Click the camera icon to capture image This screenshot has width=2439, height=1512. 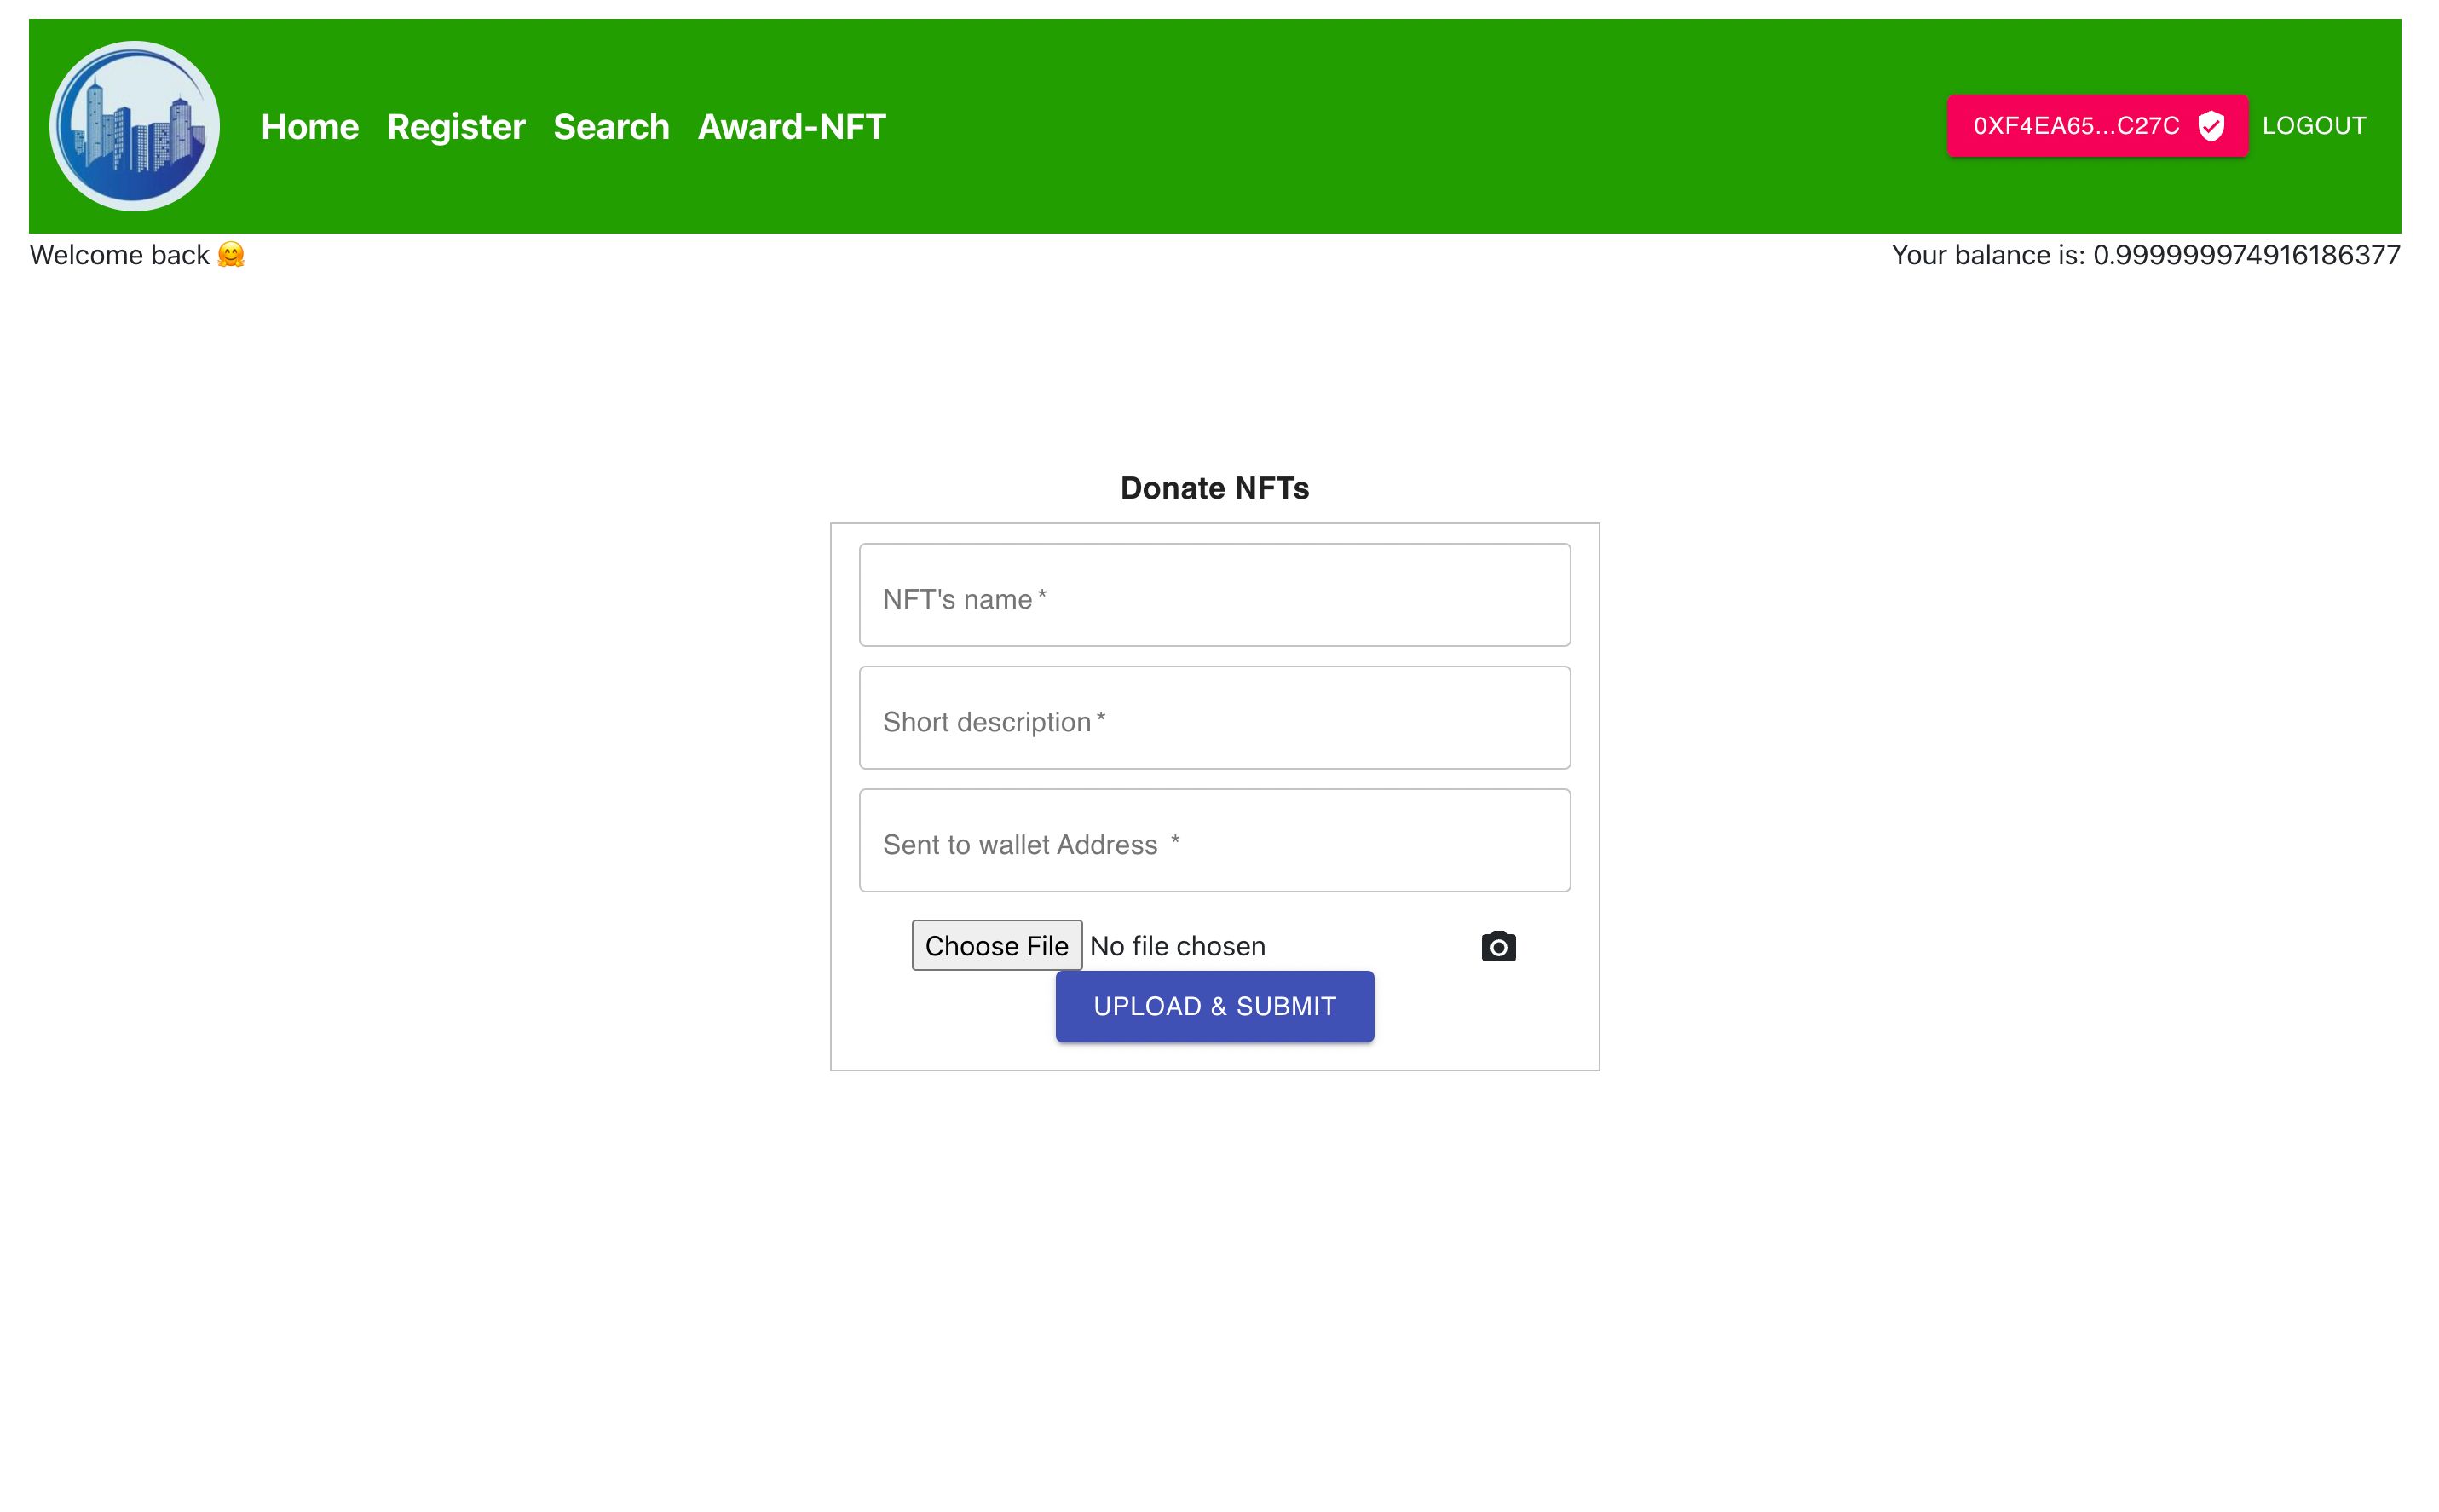(x=1498, y=946)
